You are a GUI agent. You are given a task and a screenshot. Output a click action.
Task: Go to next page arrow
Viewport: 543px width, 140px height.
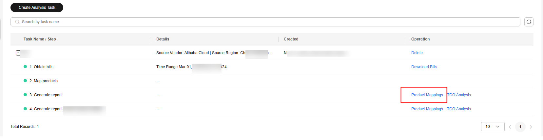[x=531, y=127]
